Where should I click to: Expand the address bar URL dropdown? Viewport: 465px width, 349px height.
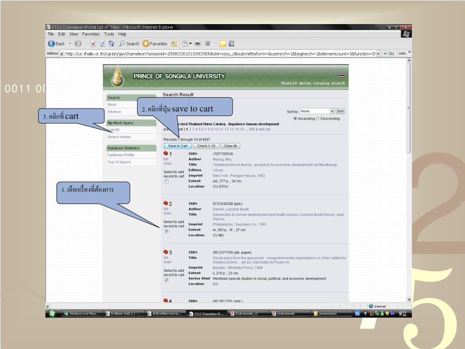point(378,54)
